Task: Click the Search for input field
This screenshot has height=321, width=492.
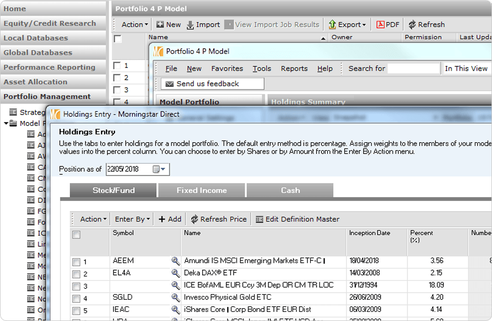Action: (x=413, y=68)
